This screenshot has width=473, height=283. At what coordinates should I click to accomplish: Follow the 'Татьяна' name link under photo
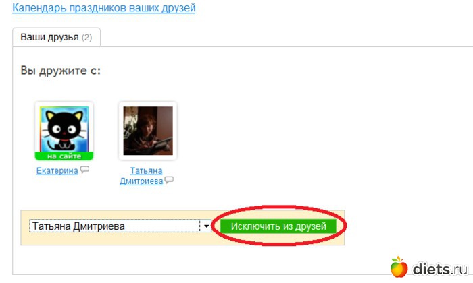coord(147,171)
